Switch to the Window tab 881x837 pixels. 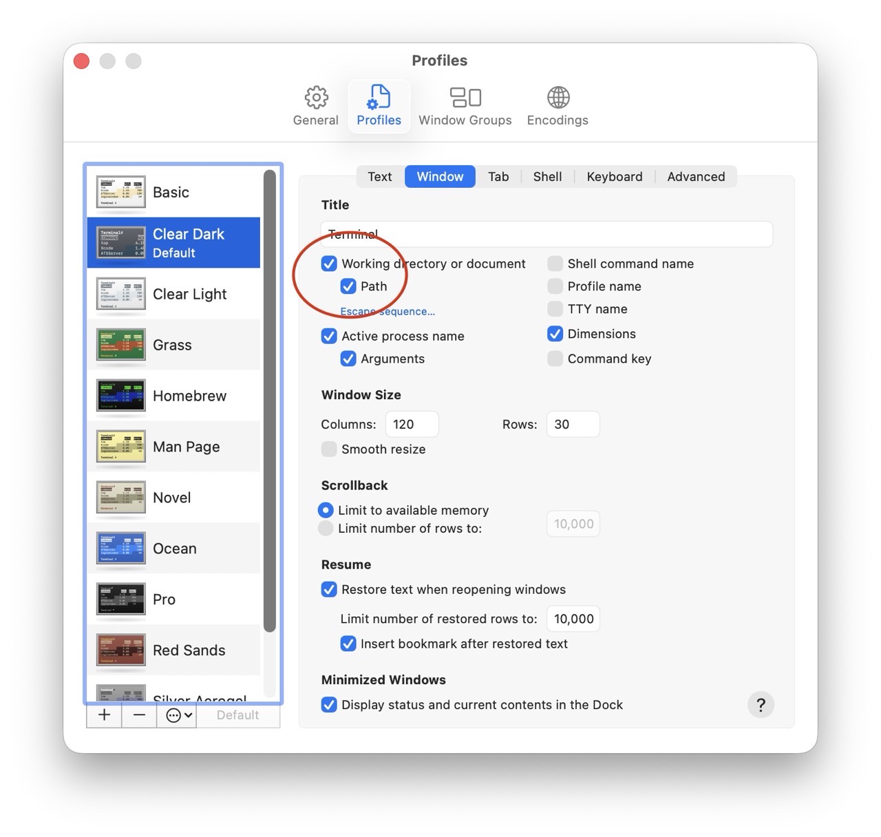coord(440,177)
